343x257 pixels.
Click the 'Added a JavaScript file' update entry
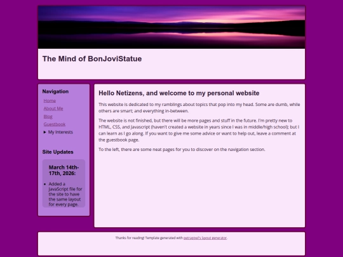(65, 194)
